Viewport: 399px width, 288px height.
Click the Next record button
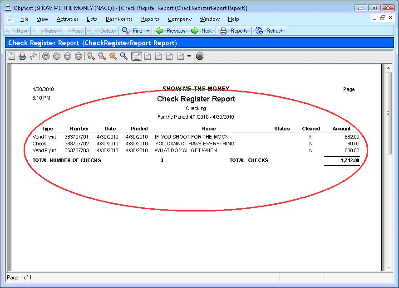point(202,31)
